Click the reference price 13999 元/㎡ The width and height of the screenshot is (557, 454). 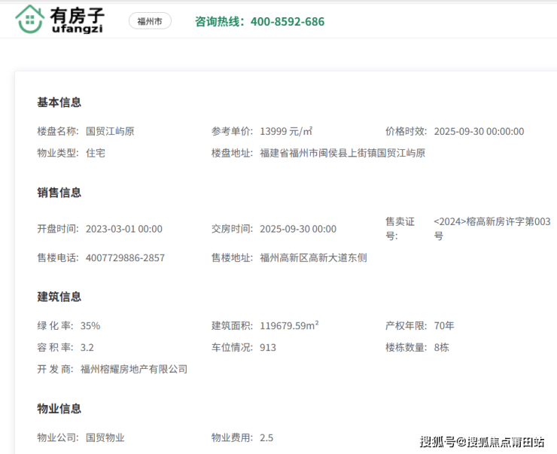286,131
